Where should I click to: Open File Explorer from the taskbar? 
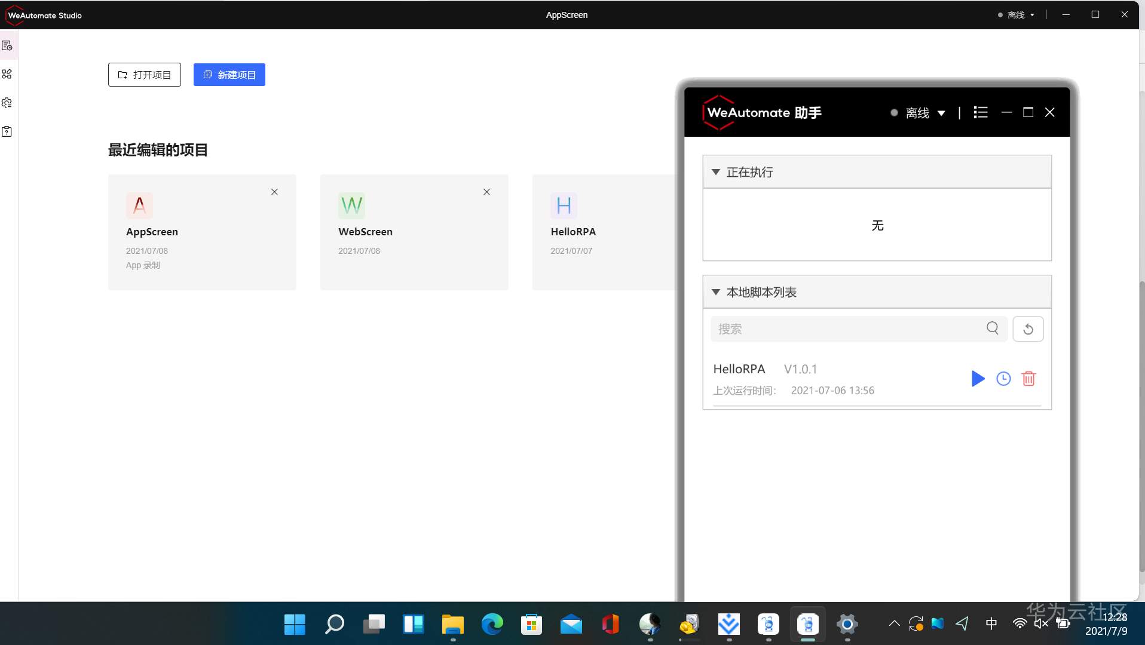pyautogui.click(x=452, y=625)
